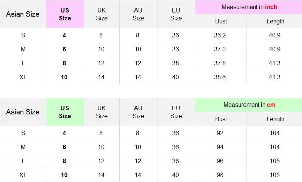Click the UK Size header in bottom table
This screenshot has height=182, width=302.
click(x=102, y=112)
